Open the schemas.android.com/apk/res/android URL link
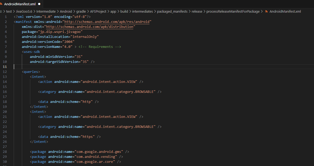 (107, 22)
